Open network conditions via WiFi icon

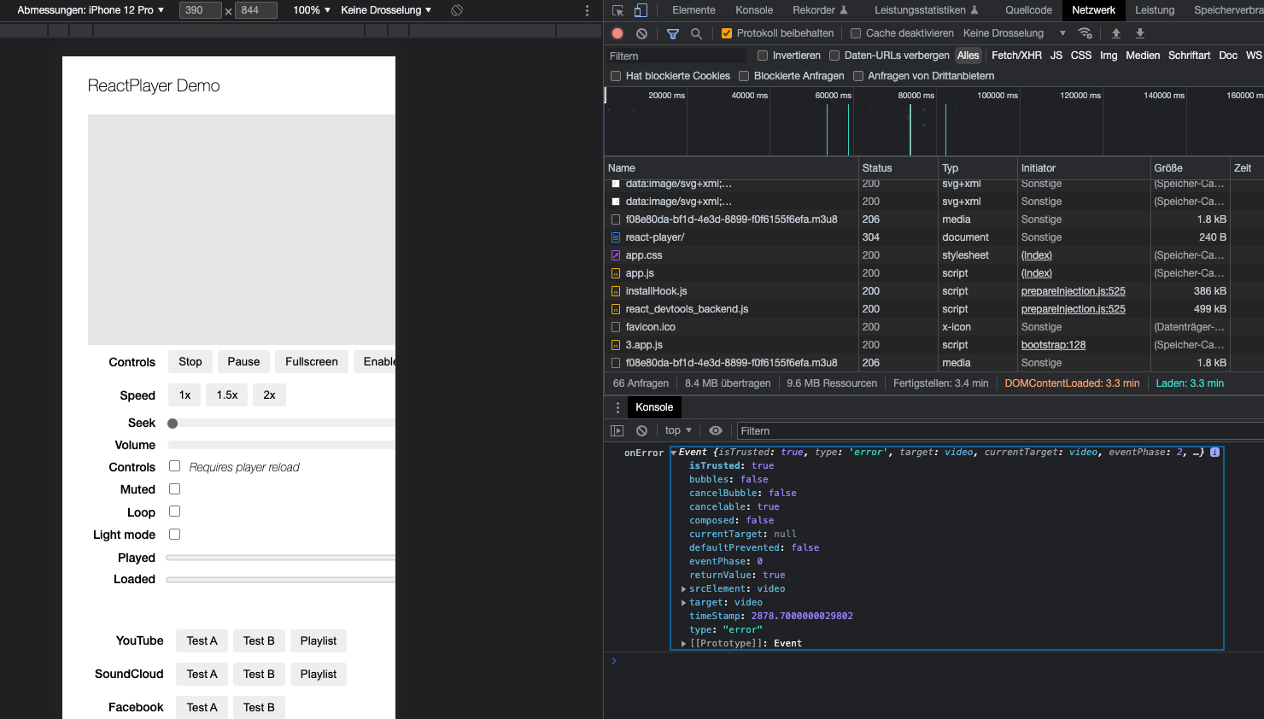tap(1086, 32)
